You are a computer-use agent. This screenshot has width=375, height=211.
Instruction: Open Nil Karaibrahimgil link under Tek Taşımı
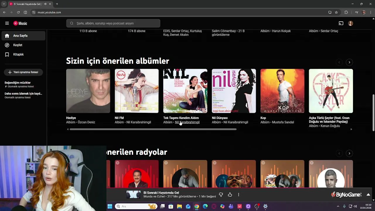tap(187, 122)
